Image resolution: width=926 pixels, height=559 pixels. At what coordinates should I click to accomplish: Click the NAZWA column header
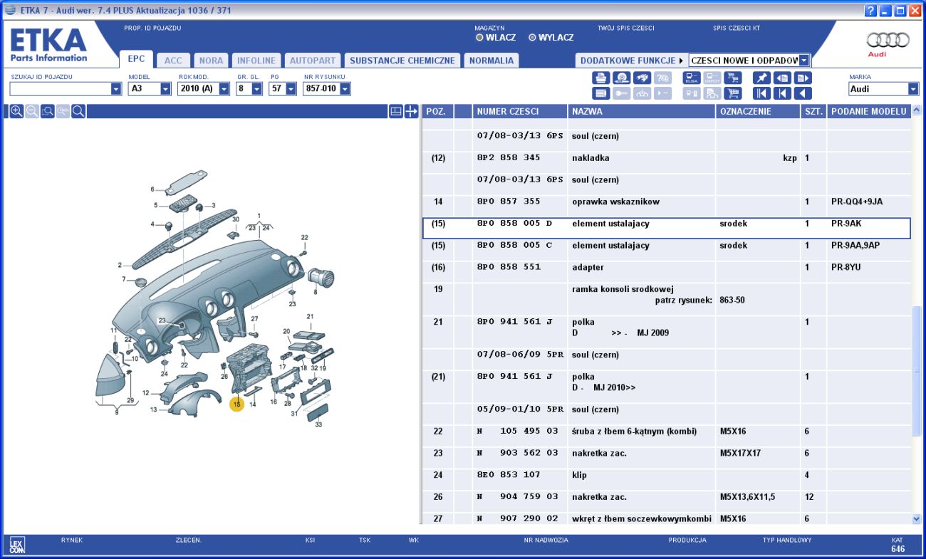[641, 111]
